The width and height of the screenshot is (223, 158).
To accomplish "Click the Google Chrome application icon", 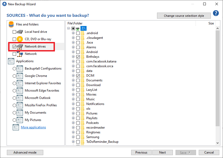I will [x=20, y=76].
